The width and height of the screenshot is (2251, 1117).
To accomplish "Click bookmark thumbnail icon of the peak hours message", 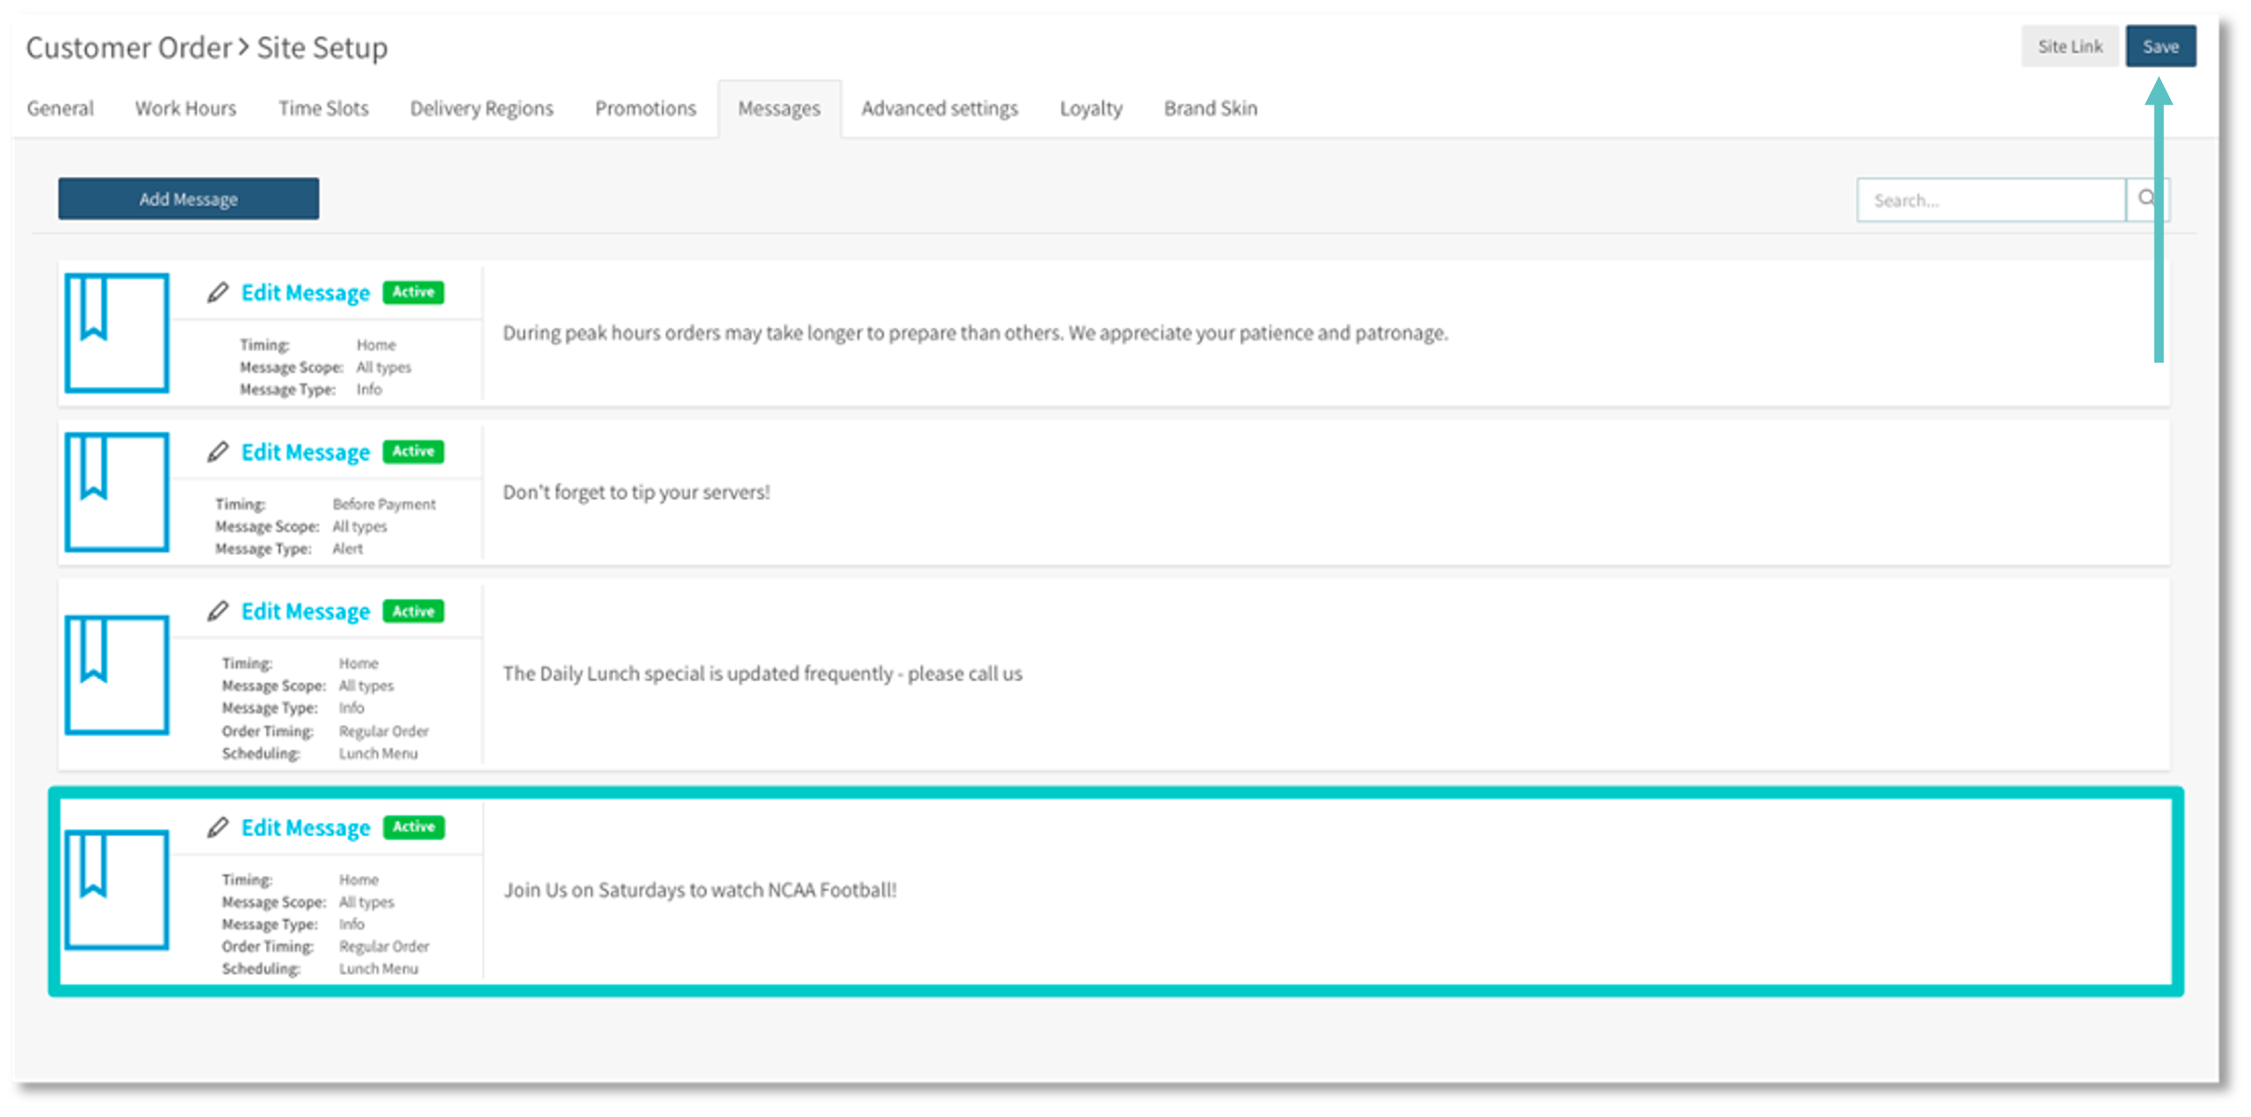I will point(116,333).
